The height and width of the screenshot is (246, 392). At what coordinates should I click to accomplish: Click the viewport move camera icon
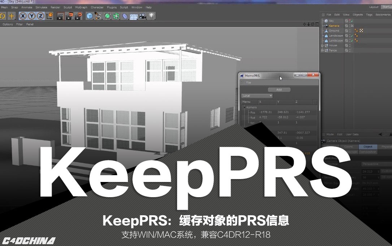pos(305,24)
